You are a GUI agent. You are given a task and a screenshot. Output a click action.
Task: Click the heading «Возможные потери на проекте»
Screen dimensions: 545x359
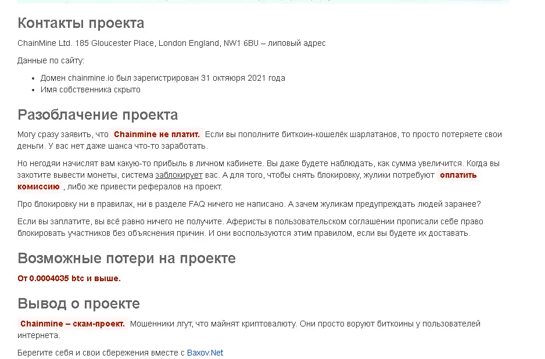coord(127,259)
